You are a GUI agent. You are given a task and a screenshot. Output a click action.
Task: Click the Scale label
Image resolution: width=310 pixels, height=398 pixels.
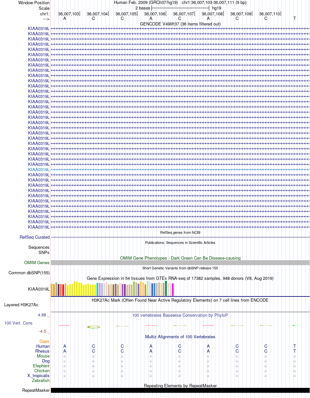44,8
